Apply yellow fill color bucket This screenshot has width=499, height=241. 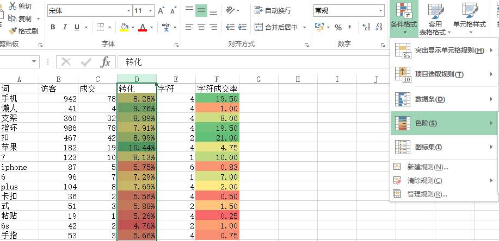pos(125,27)
